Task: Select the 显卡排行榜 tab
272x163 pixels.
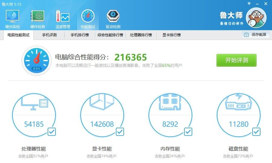Action: 172,35
